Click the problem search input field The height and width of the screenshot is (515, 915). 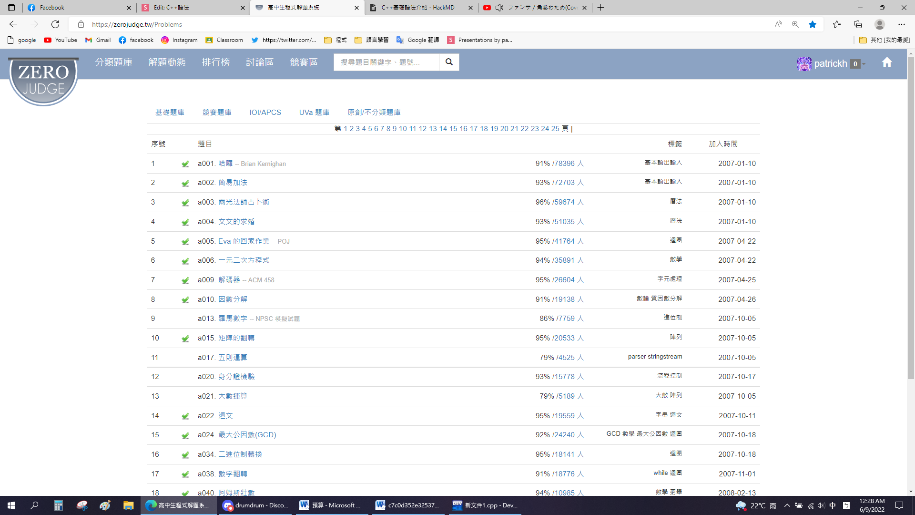[386, 62]
